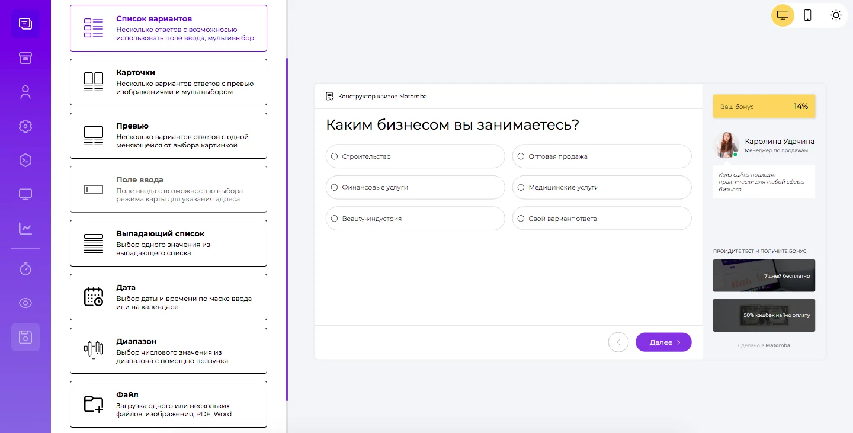Select the Beauty-индустрия radio option
The height and width of the screenshot is (433, 853).
click(415, 219)
